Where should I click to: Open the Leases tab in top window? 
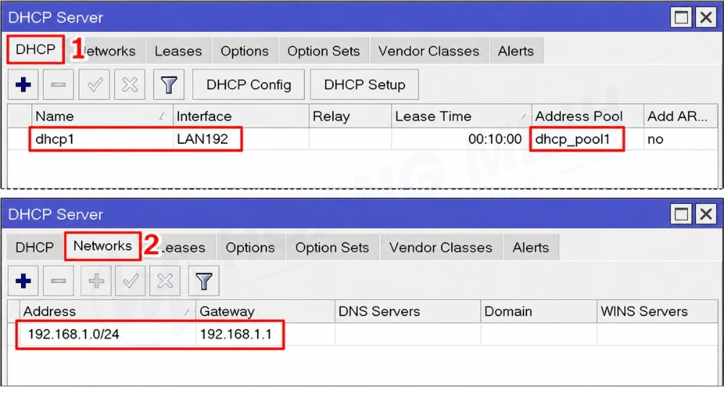pyautogui.click(x=178, y=51)
